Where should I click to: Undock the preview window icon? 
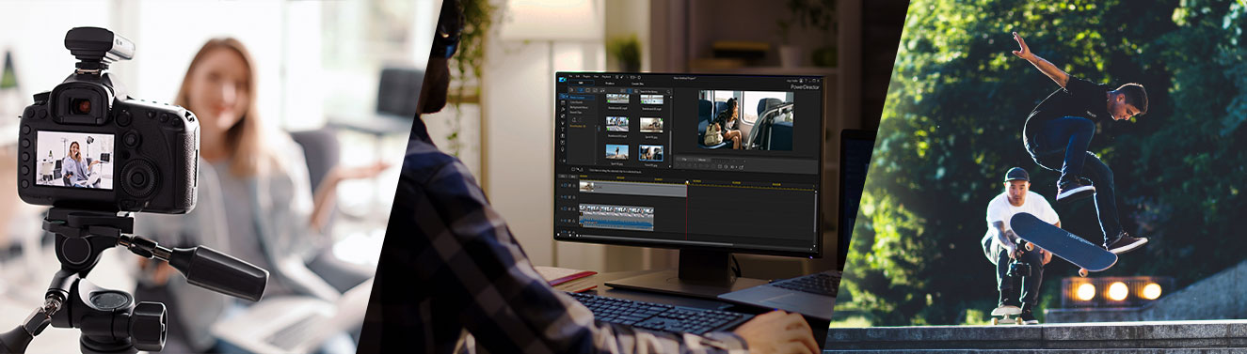pyautogui.click(x=741, y=167)
